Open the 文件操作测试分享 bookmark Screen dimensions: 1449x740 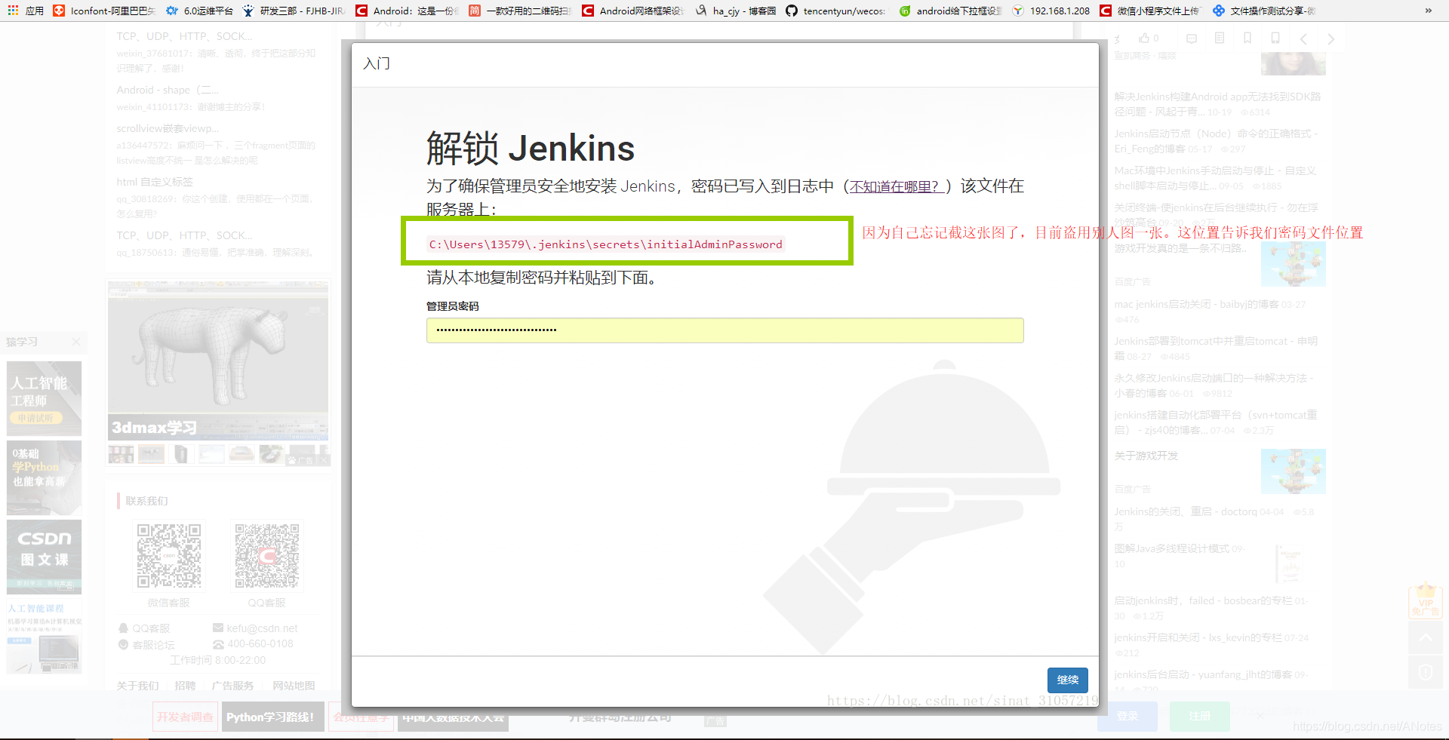[1265, 11]
